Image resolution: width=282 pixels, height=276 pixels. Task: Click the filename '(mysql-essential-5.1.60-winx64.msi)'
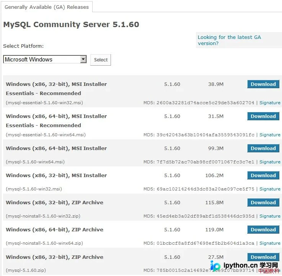click(x=46, y=135)
